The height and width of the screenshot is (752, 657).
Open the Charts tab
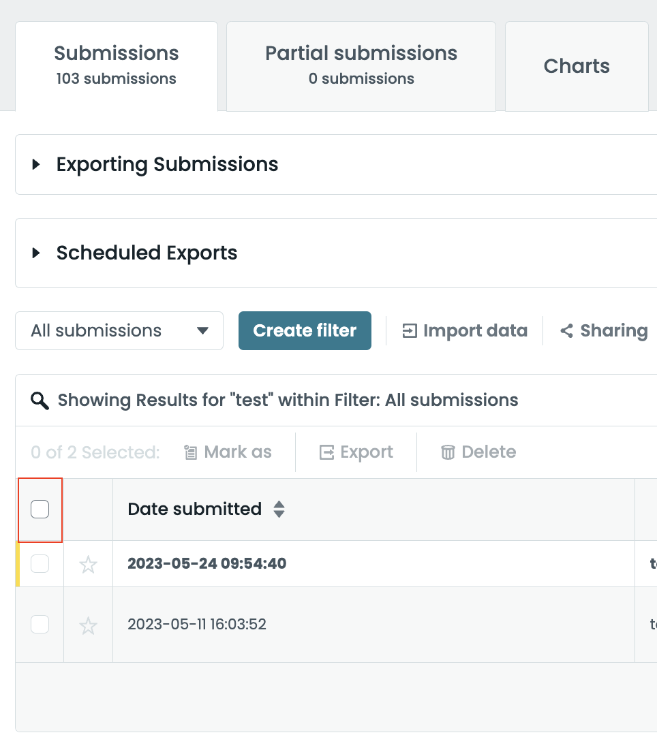(577, 66)
